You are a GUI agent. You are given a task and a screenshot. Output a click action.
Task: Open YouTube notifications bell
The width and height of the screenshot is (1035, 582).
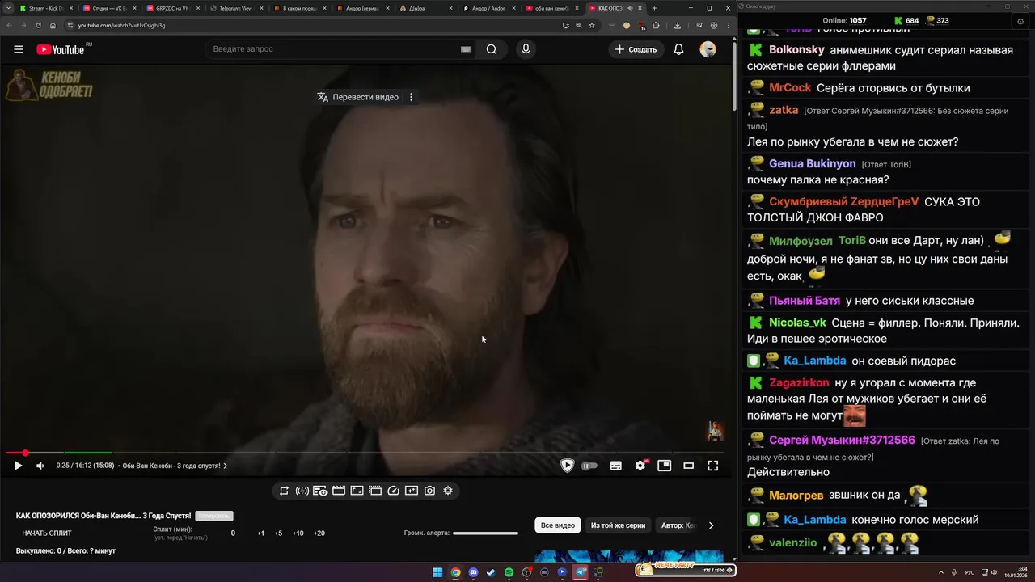pyautogui.click(x=679, y=49)
